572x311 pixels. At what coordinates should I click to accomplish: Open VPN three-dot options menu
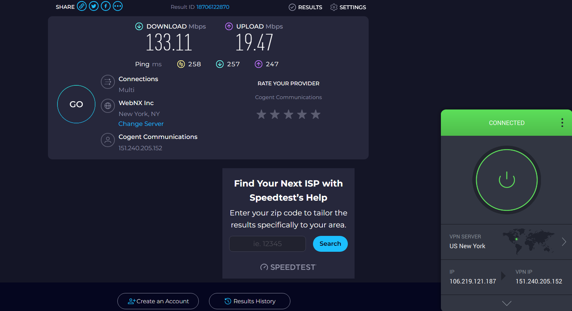(x=562, y=123)
